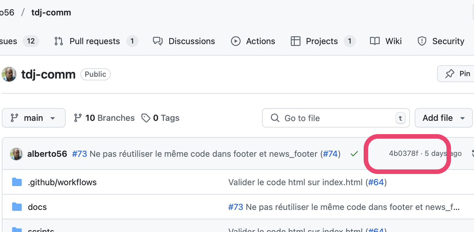Open the Security tab
Screen dimensions: 474x232
441,41
